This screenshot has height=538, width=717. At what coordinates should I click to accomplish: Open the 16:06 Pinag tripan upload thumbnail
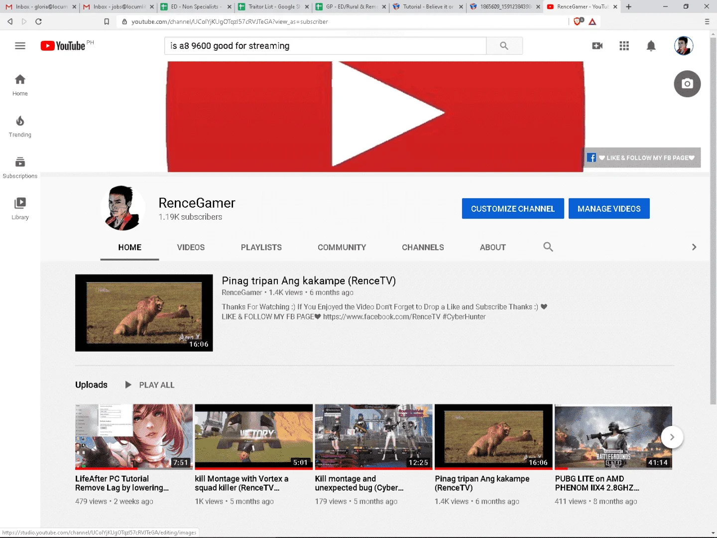(x=494, y=437)
